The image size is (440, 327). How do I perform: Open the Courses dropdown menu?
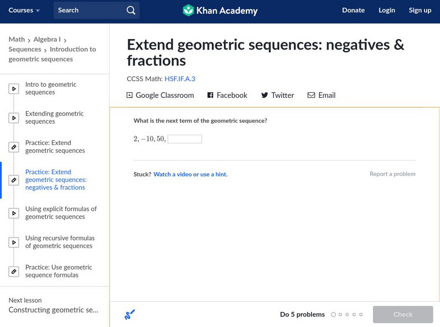tap(25, 10)
